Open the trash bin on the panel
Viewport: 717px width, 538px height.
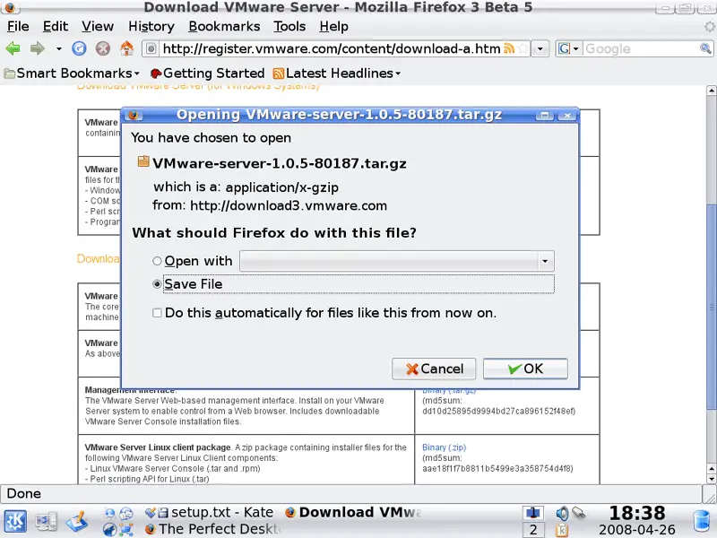tap(702, 522)
